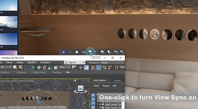The width and height of the screenshot is (198, 109).
Task: Click the Name (Sorted Ascending) column header
Action: 109,94
